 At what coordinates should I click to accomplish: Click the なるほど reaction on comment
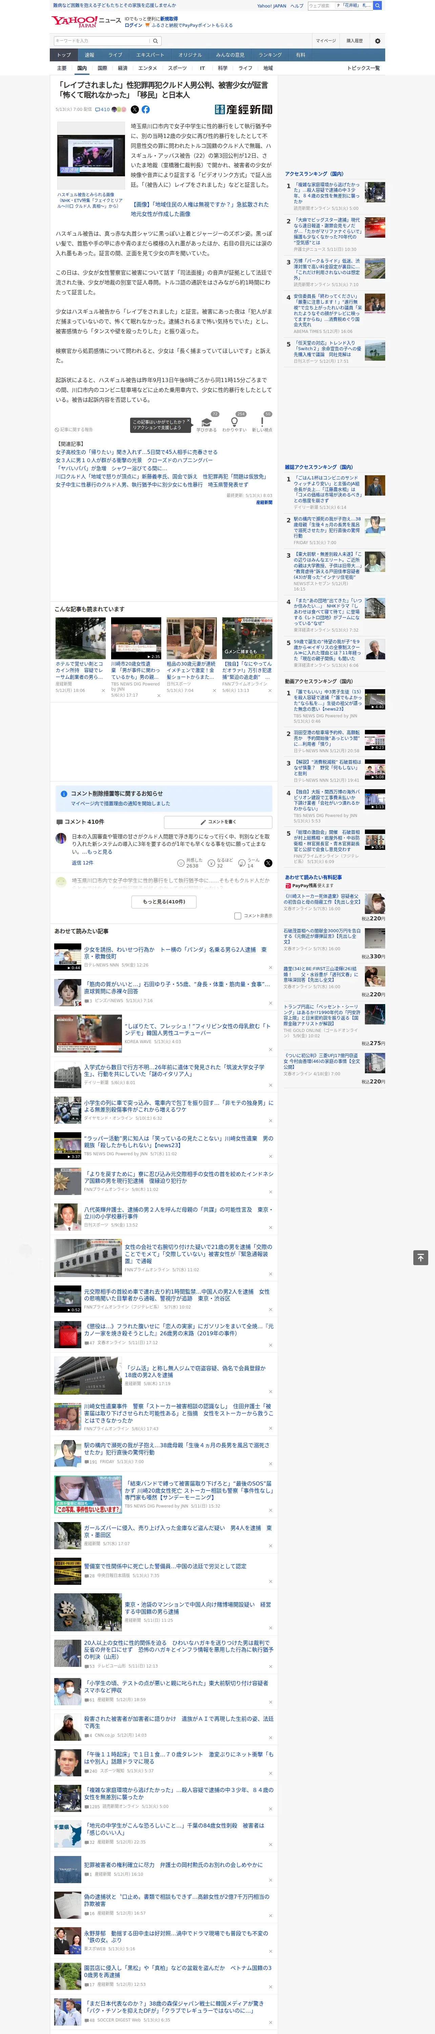pyautogui.click(x=212, y=863)
